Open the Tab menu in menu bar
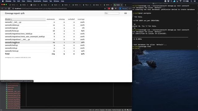This screenshot has width=198, height=111. pyautogui.click(x=50, y=1)
